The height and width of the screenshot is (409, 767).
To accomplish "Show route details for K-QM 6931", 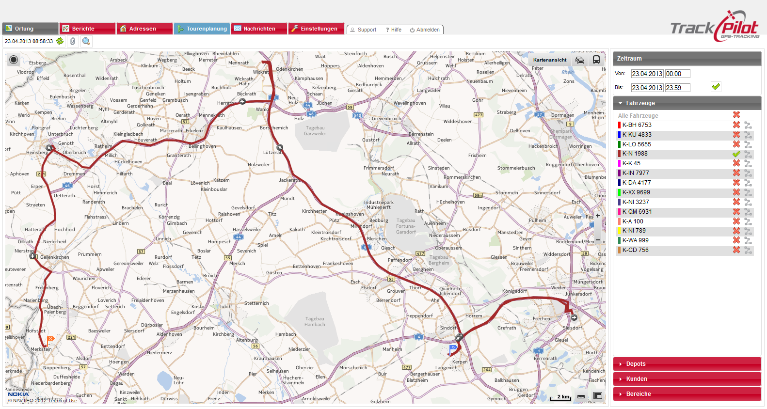I will tap(748, 212).
